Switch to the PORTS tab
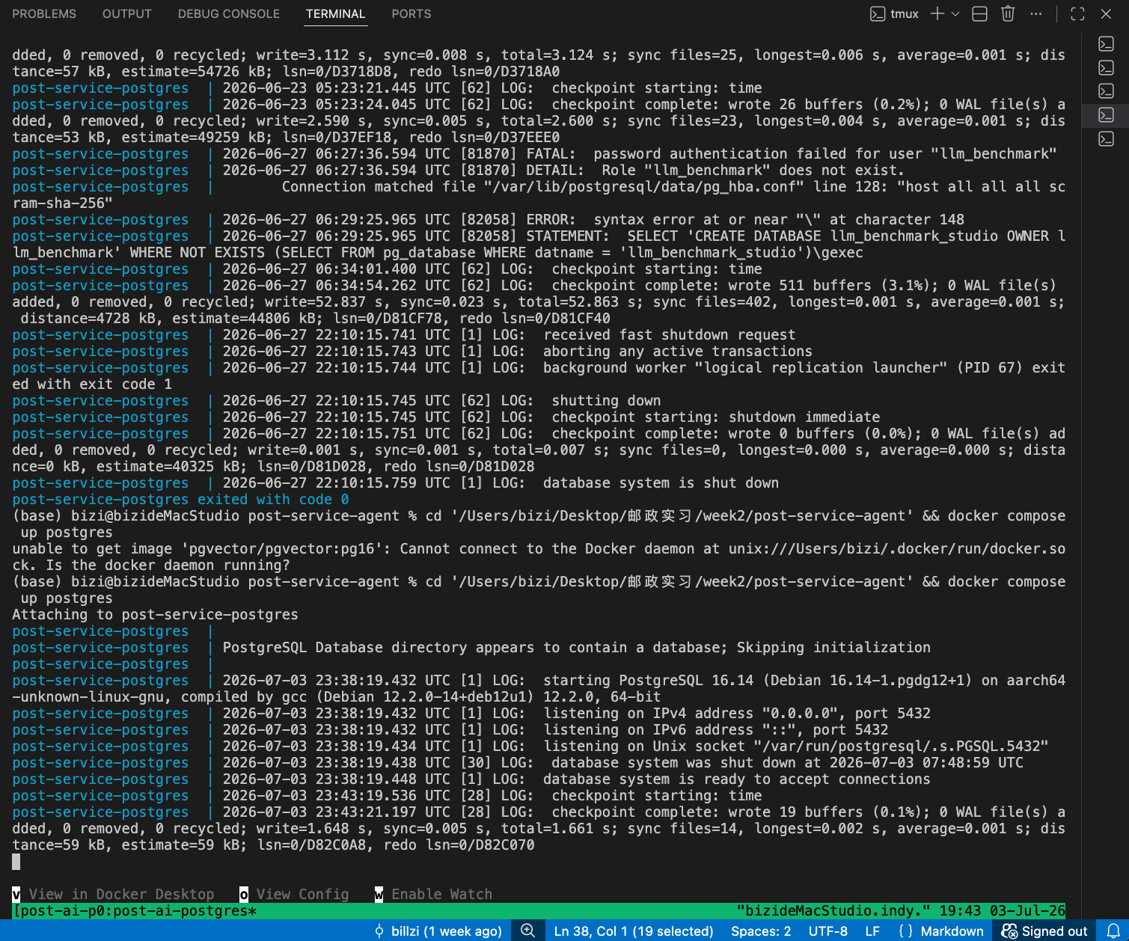The image size is (1129, 941). coord(411,13)
